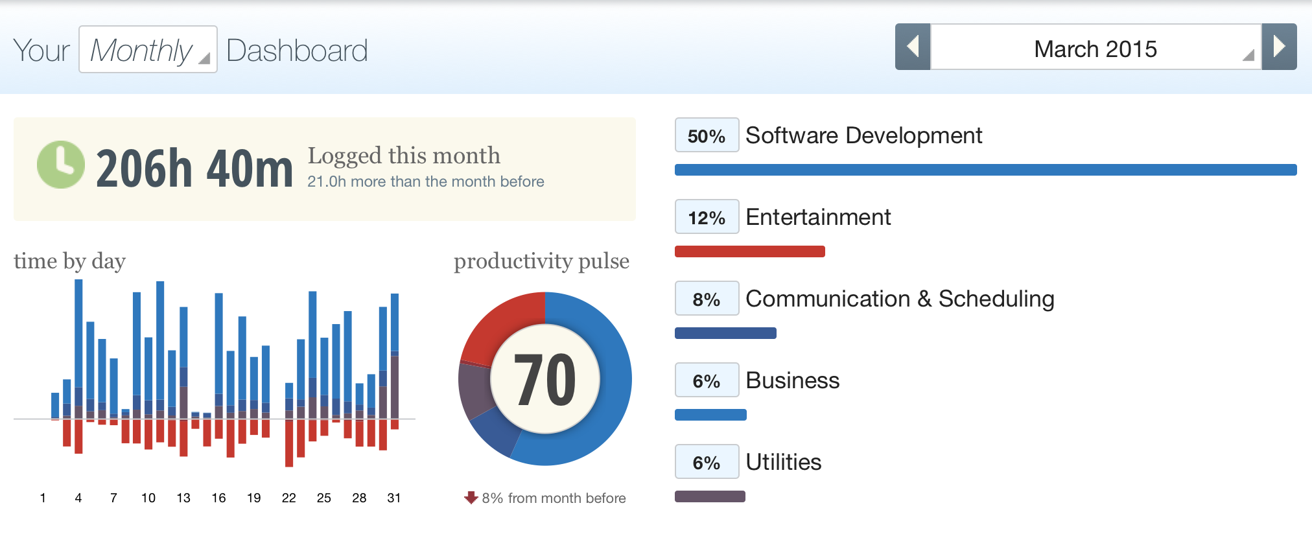1312x547 pixels.
Task: Open the Entertainment category
Action: [x=818, y=217]
